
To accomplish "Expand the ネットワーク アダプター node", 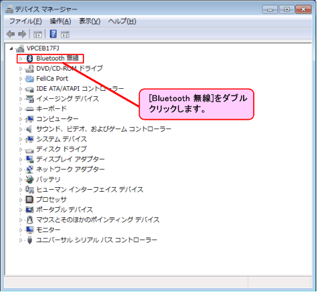I will click(x=20, y=170).
